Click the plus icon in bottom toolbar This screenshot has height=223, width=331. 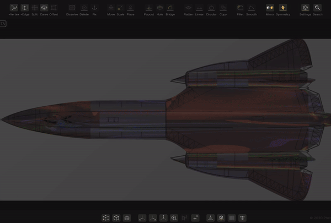[195, 217]
